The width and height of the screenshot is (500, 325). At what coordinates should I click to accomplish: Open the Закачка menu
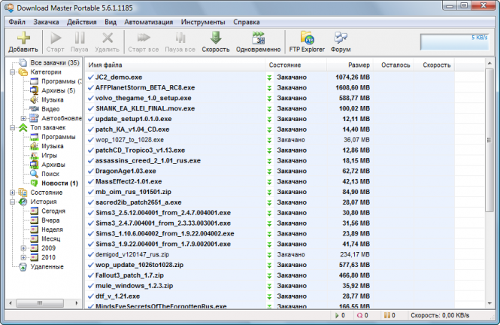point(46,22)
